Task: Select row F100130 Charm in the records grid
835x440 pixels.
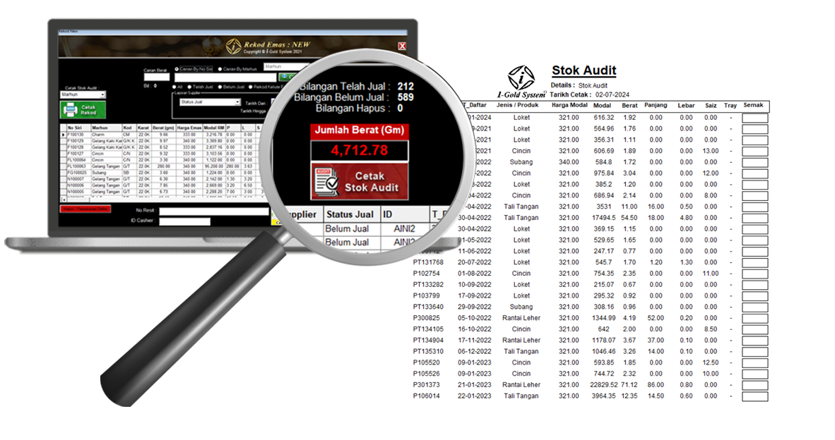Action: tap(76, 134)
